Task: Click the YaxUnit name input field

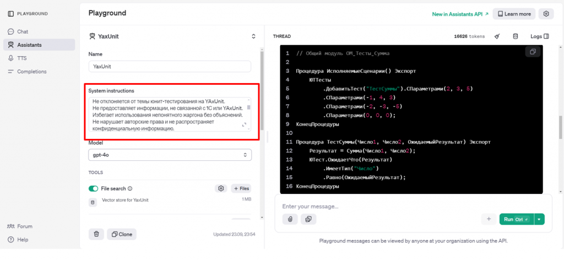Action: tap(170, 67)
